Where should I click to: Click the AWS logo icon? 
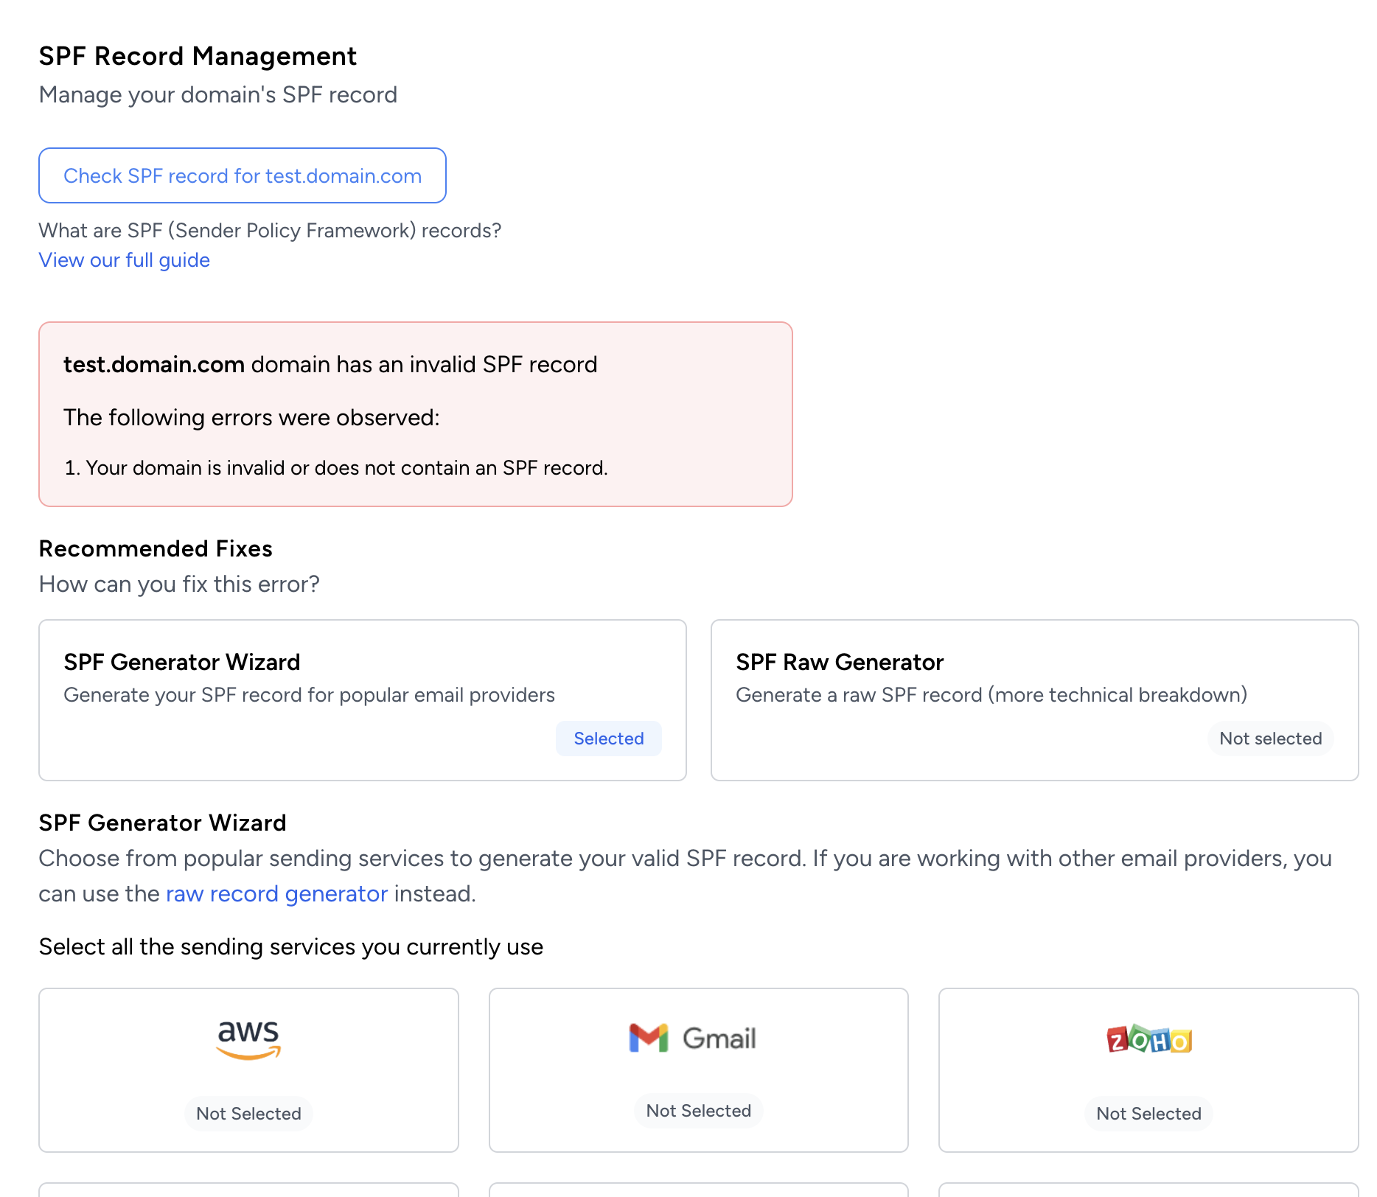pyautogui.click(x=248, y=1040)
